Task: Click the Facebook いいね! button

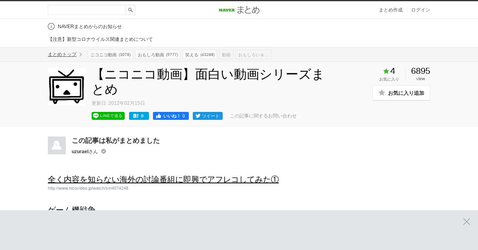Action: click(171, 116)
